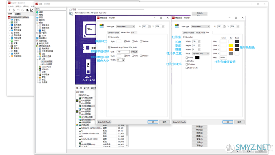The image size is (275, 155).
Task: Click the user report toolbar icon
Action: click(27, 10)
